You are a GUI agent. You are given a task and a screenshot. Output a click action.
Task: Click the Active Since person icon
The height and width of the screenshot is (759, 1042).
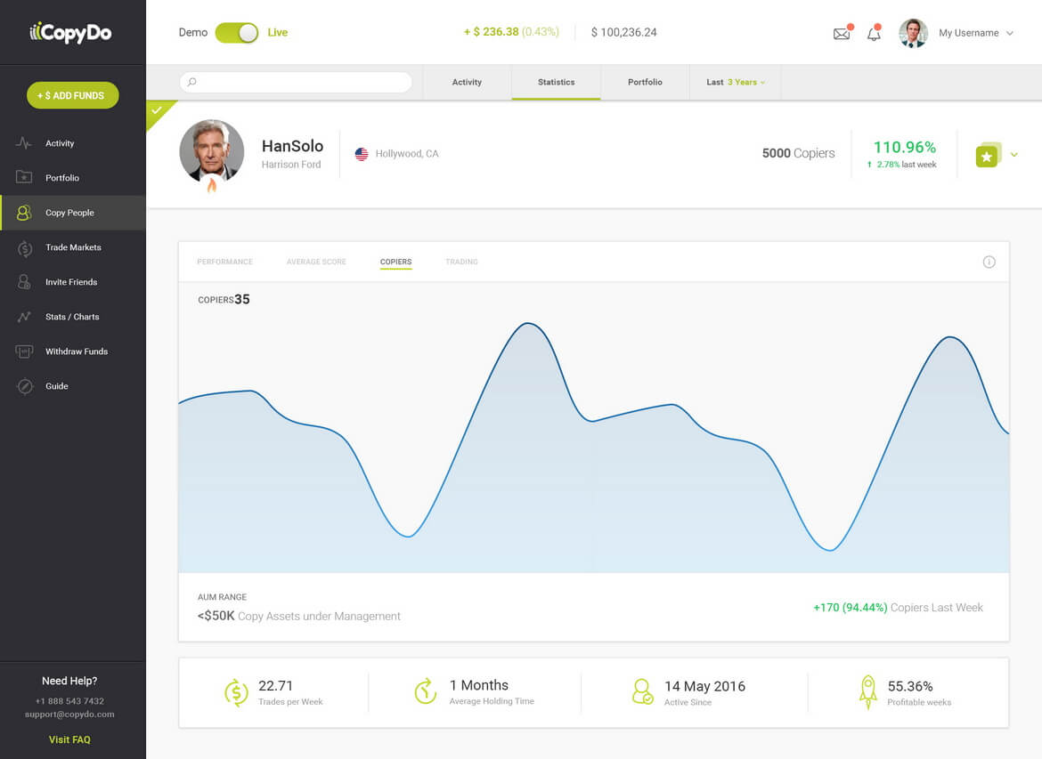[643, 691]
